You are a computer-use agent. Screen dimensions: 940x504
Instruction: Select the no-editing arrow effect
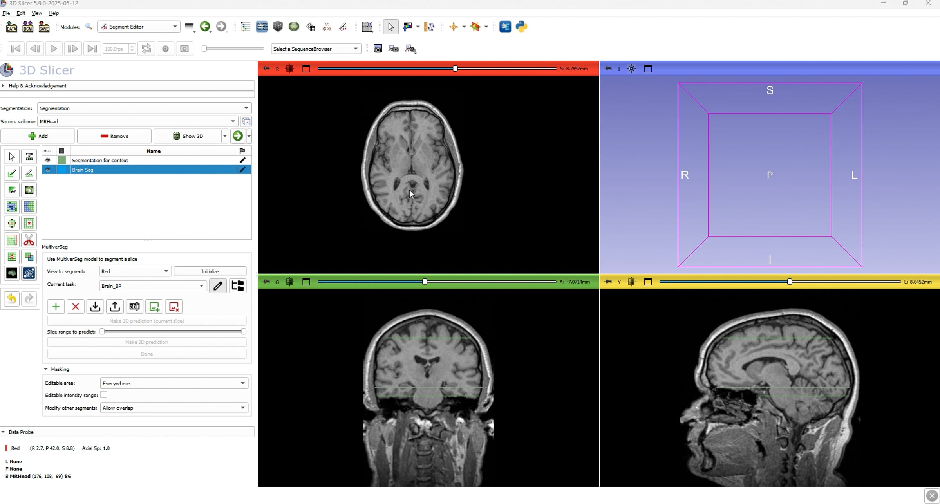12,157
